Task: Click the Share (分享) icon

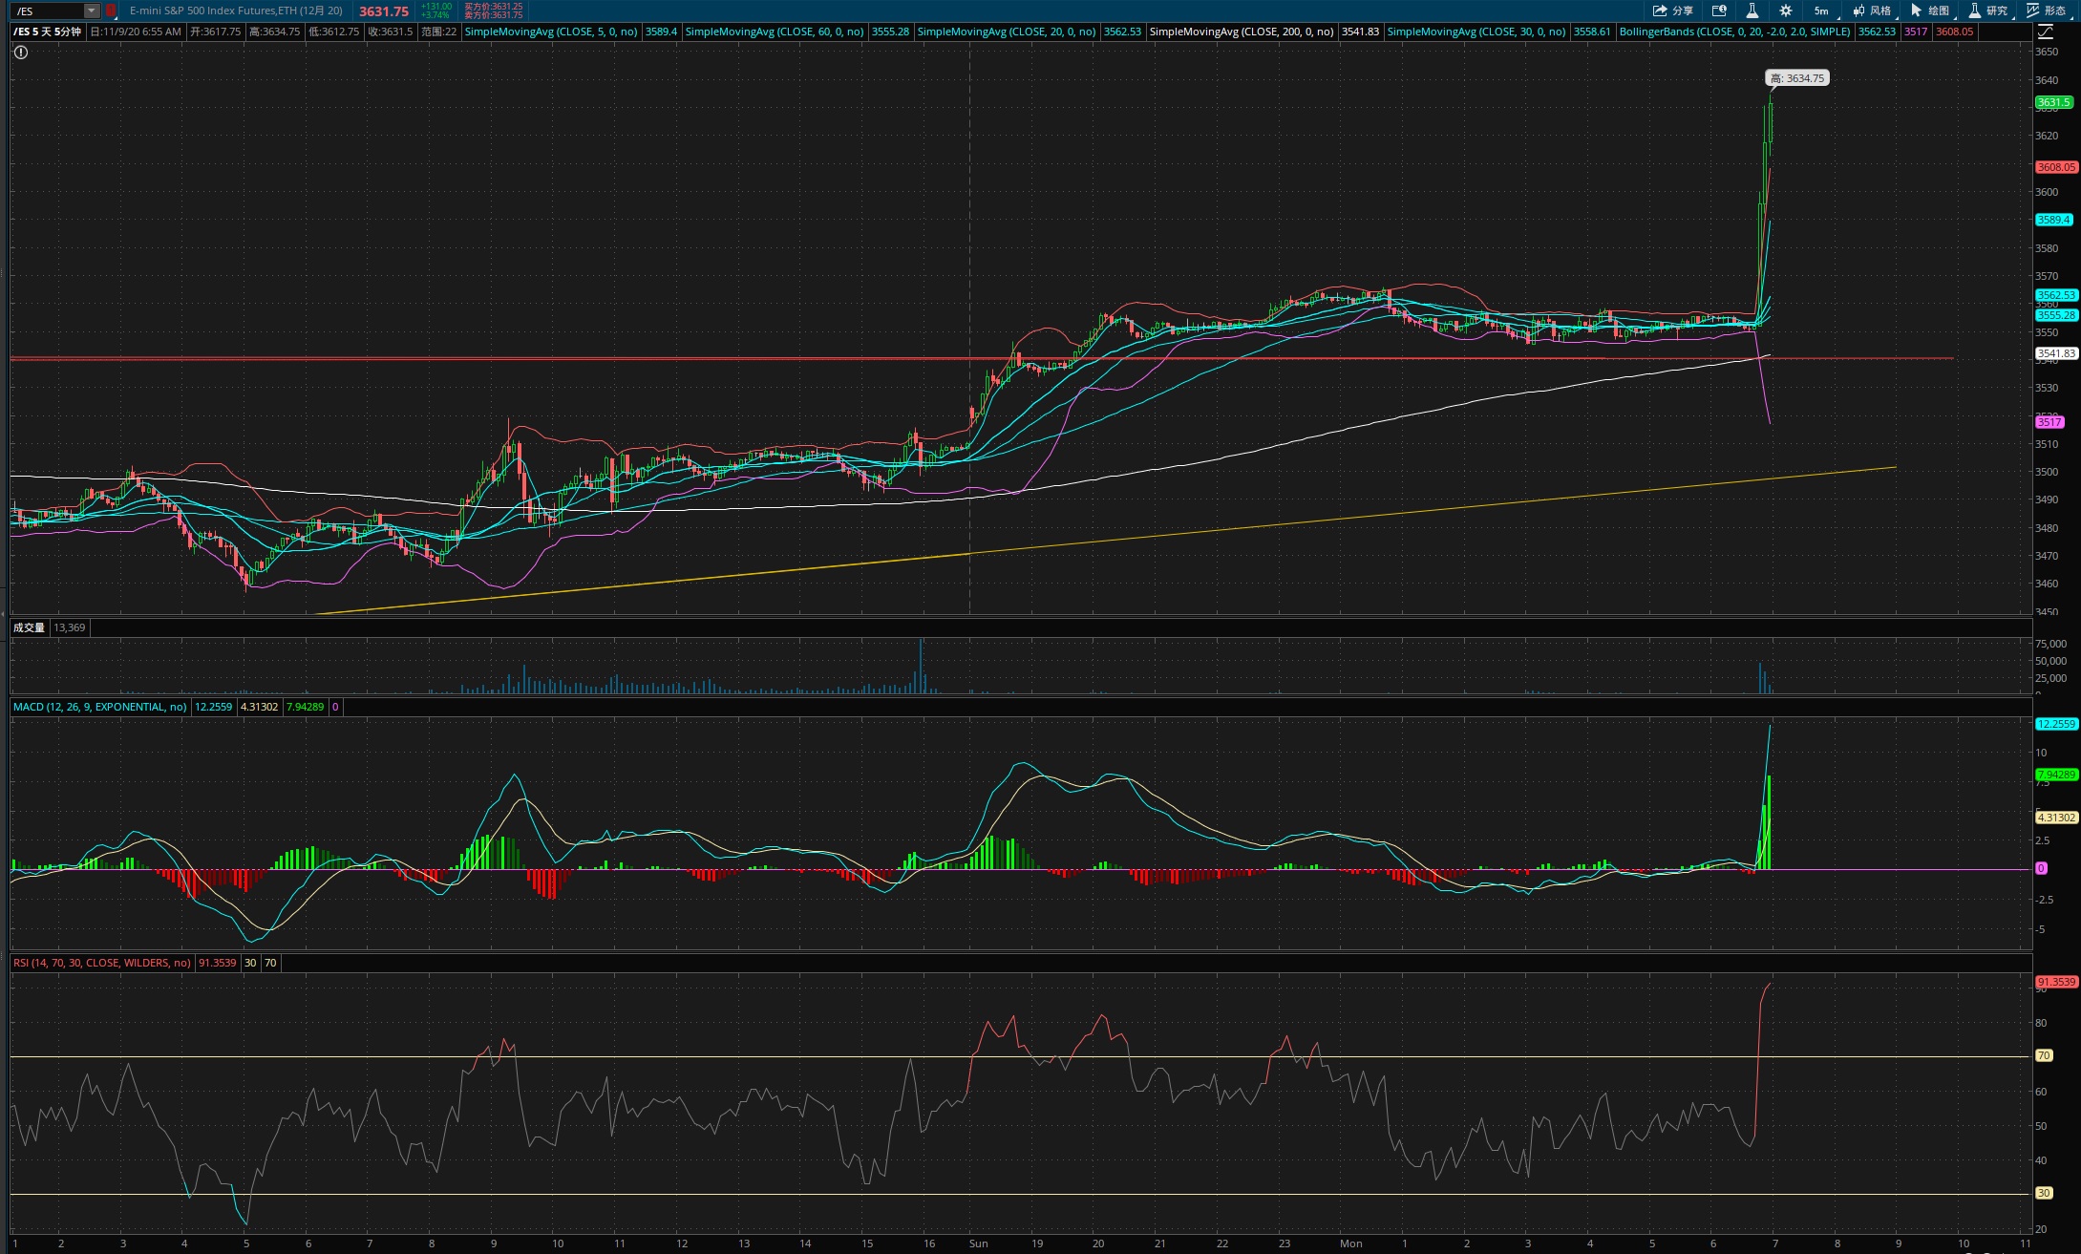Action: [1673, 11]
